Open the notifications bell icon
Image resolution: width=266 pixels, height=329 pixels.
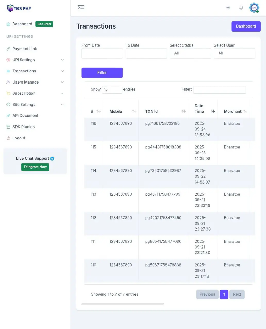click(241, 8)
